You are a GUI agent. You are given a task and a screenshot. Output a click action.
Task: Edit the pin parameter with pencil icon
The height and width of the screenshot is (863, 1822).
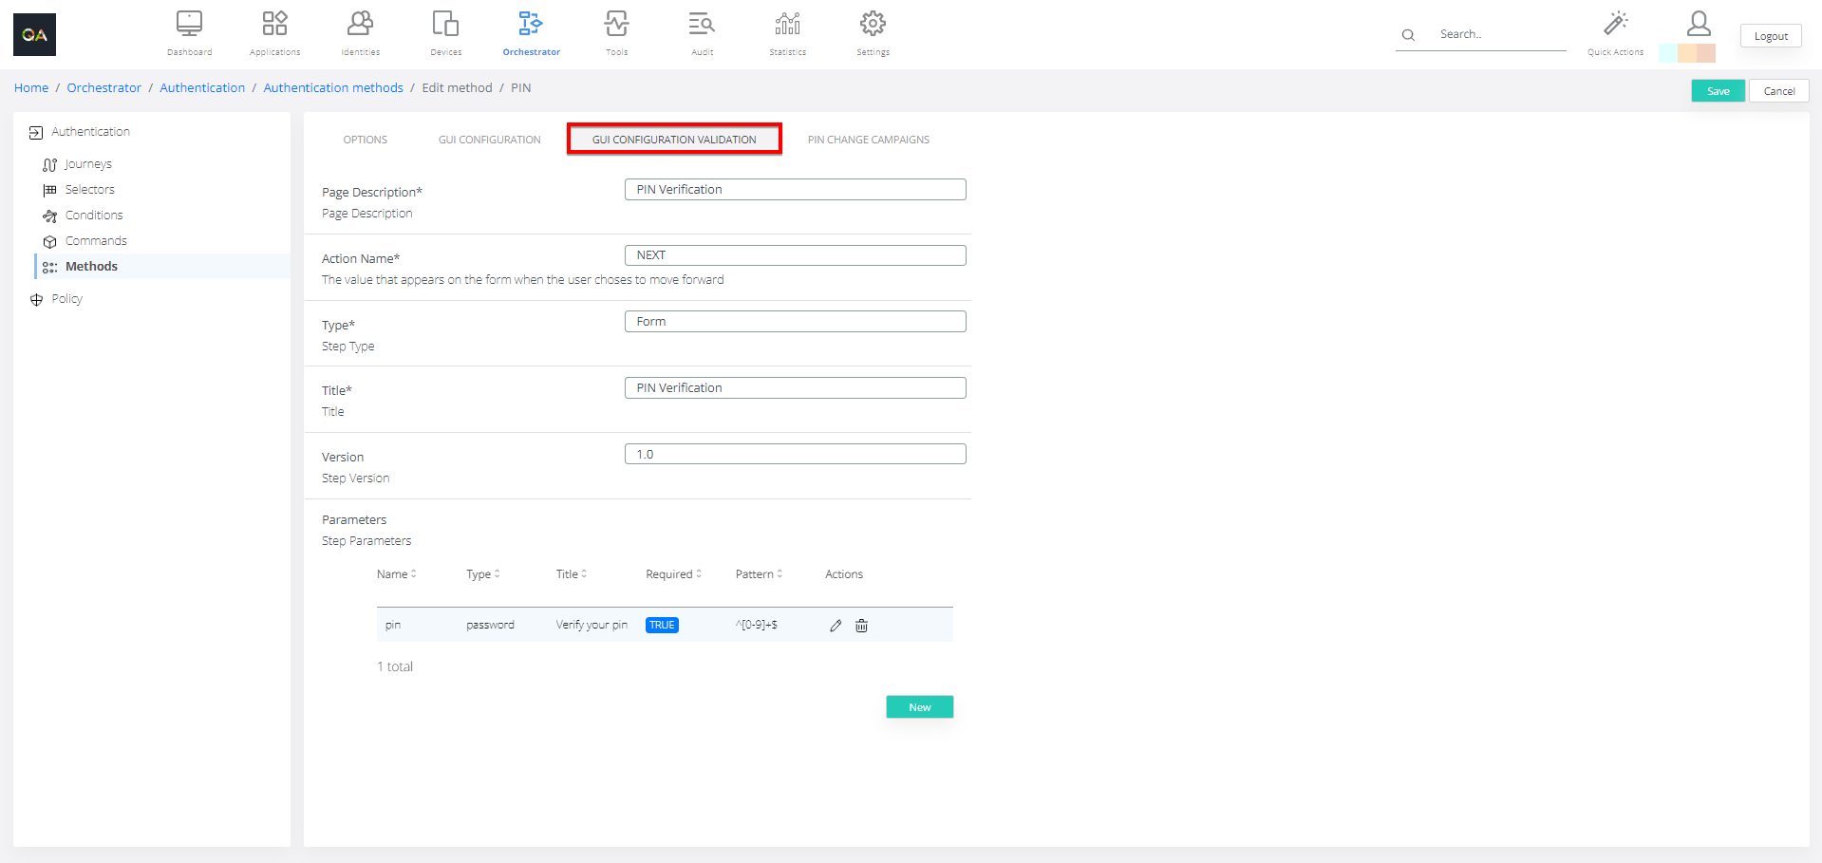coord(836,625)
